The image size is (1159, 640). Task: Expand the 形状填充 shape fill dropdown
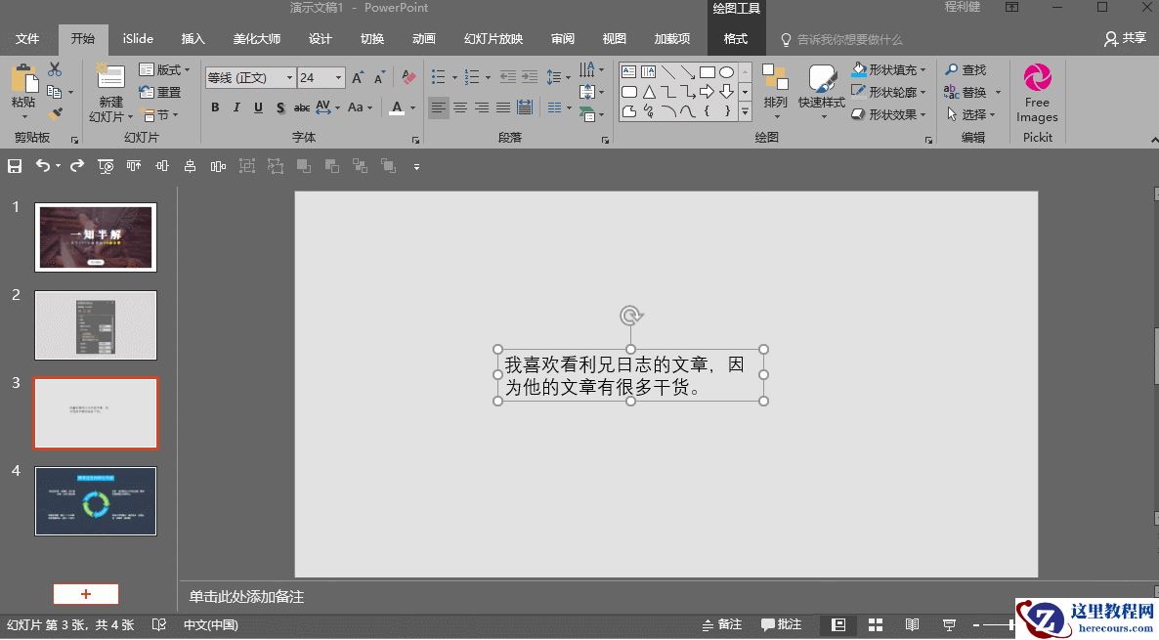(923, 70)
